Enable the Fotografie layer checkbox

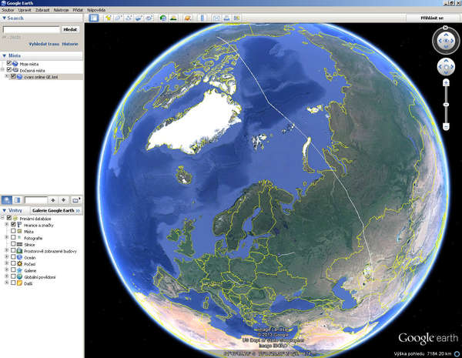coord(13,237)
